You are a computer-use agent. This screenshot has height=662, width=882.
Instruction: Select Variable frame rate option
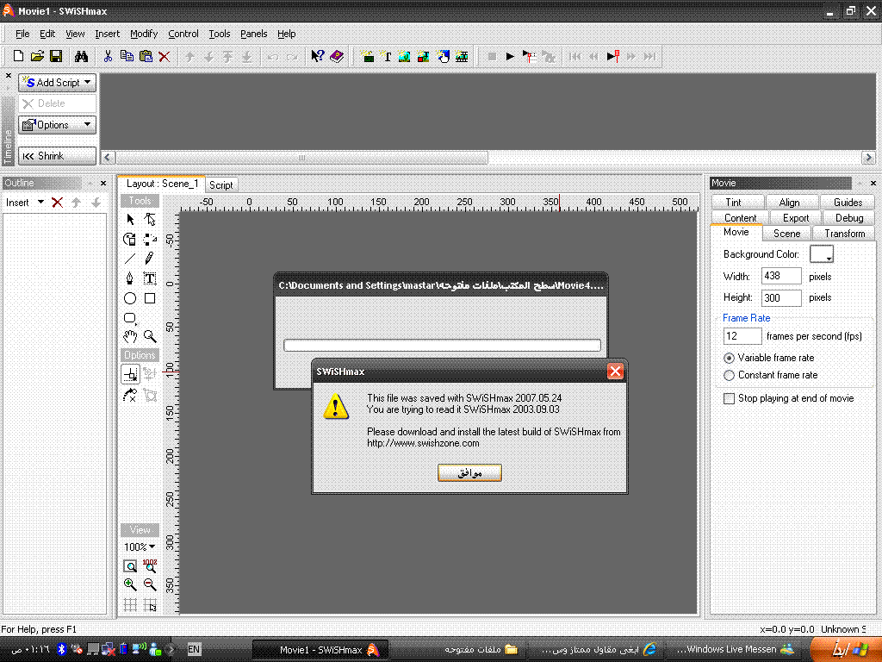coord(730,358)
